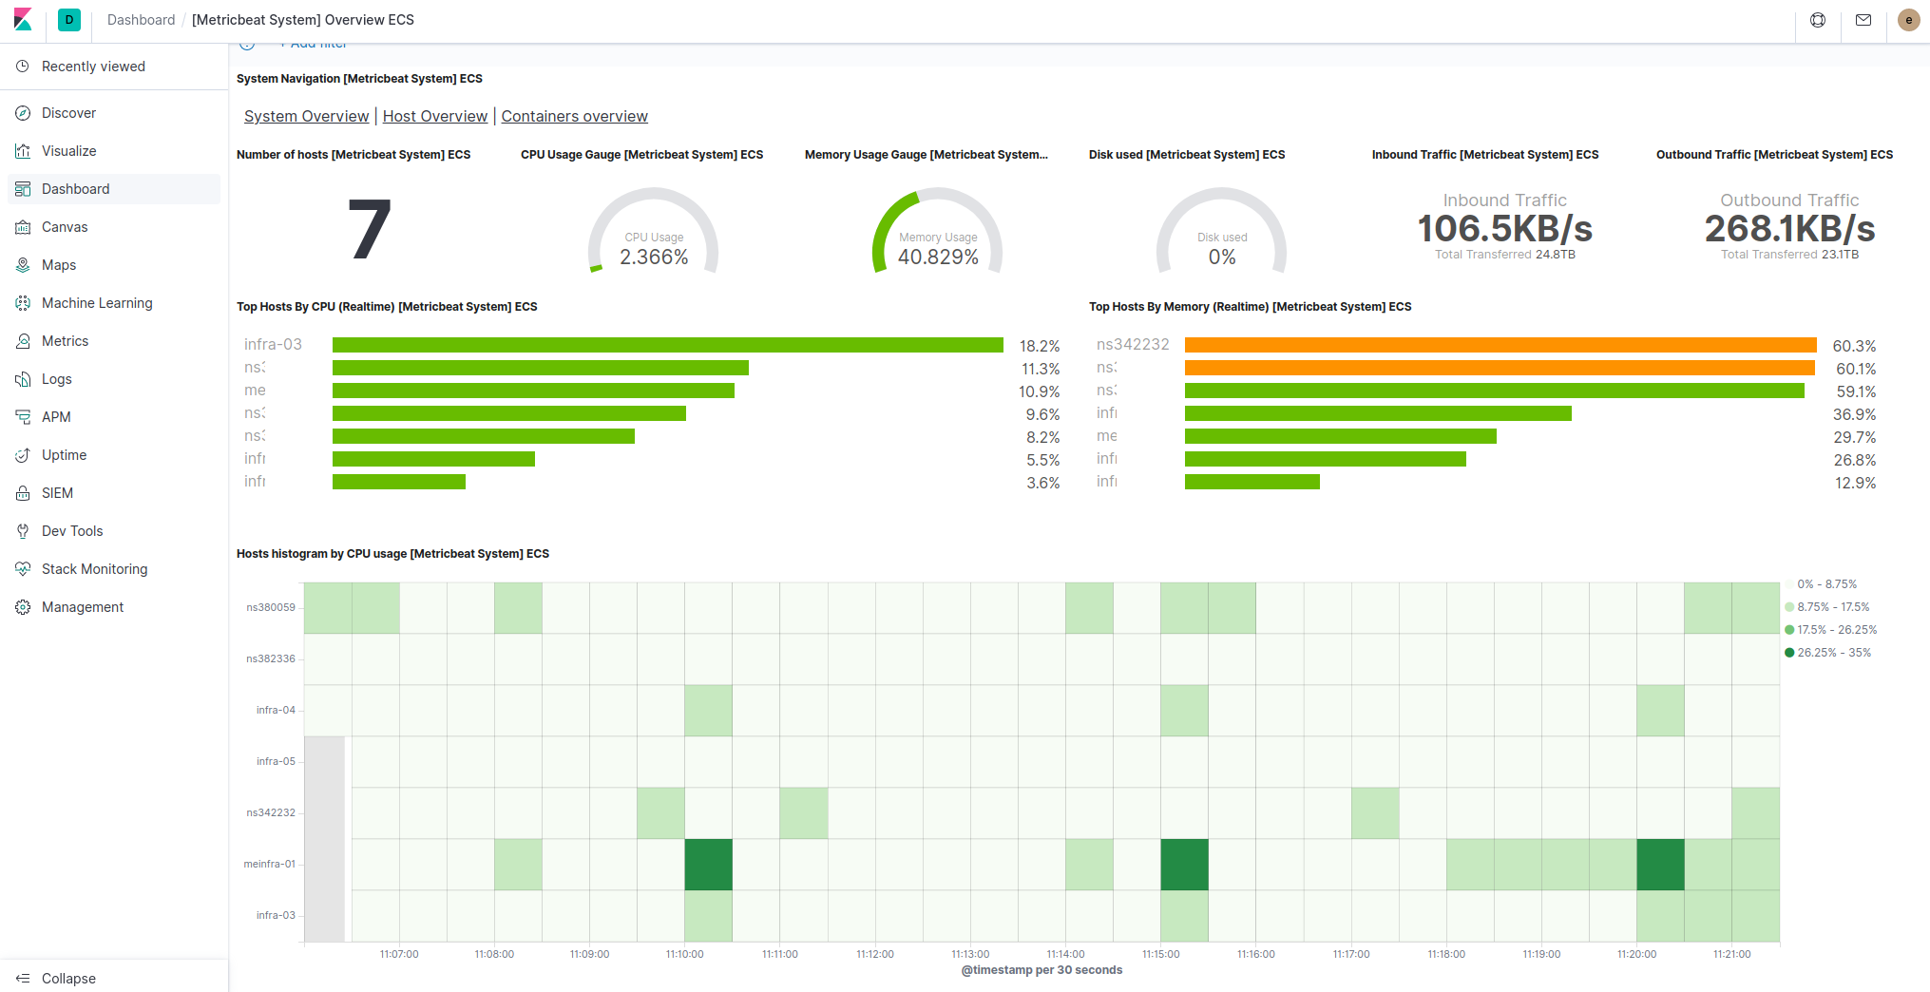Image resolution: width=1930 pixels, height=992 pixels.
Task: Click the Recently viewed clock icon
Action: click(23, 67)
